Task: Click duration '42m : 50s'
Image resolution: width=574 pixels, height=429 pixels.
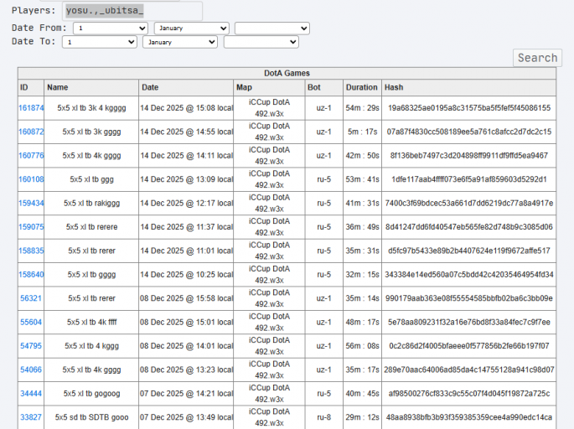Action: 362,156
